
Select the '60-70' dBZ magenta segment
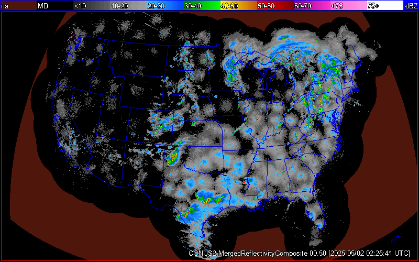pyautogui.click(x=312, y=5)
